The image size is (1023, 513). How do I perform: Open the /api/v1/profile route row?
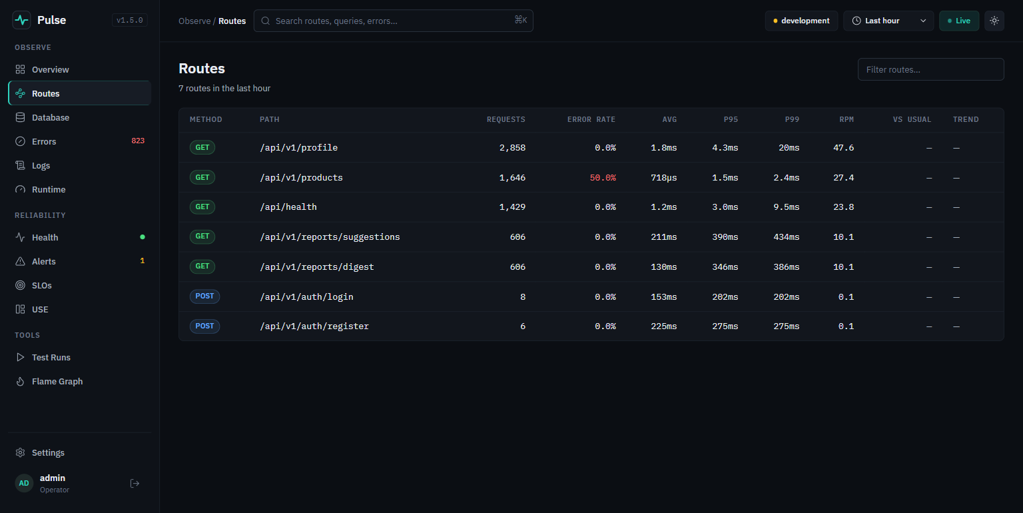pyautogui.click(x=591, y=147)
